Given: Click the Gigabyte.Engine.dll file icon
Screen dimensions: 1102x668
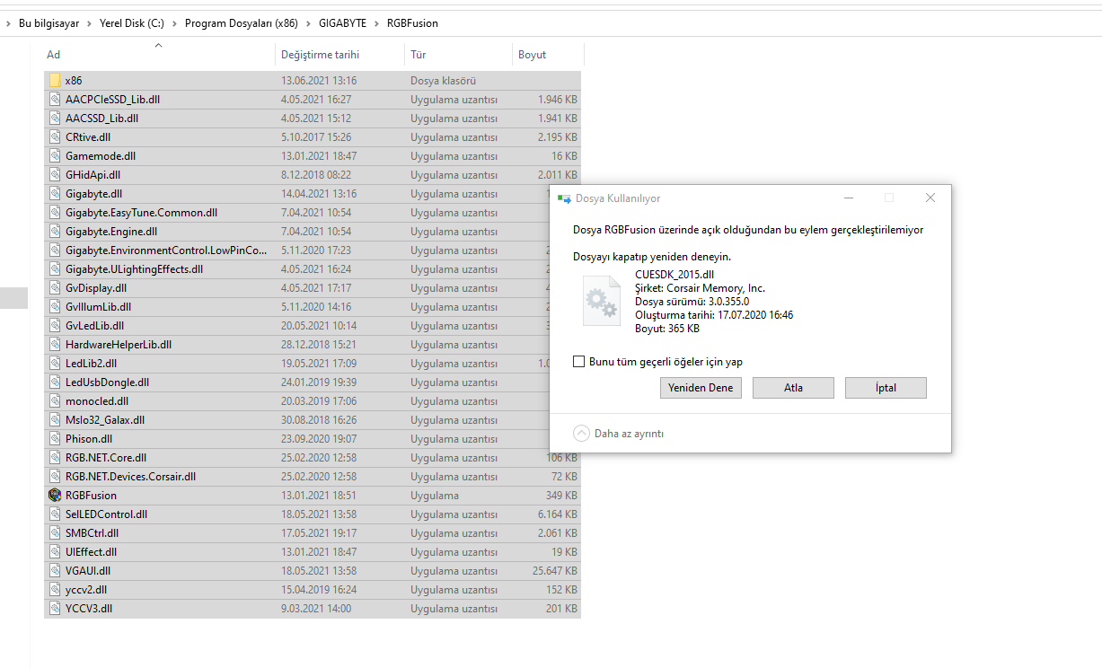Looking at the screenshot, I should click(x=55, y=232).
